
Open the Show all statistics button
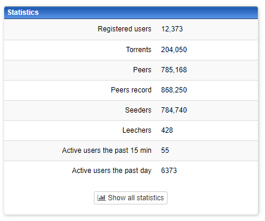[x=131, y=198]
